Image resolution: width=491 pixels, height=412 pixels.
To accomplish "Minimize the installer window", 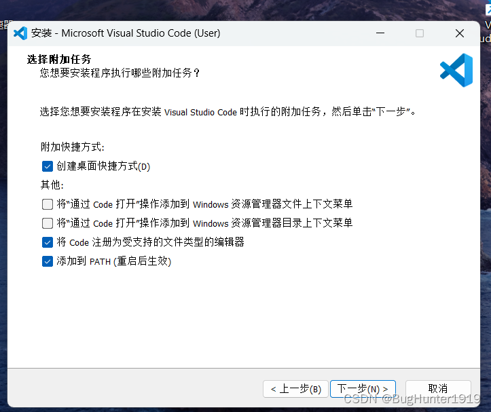I will tap(380, 33).
